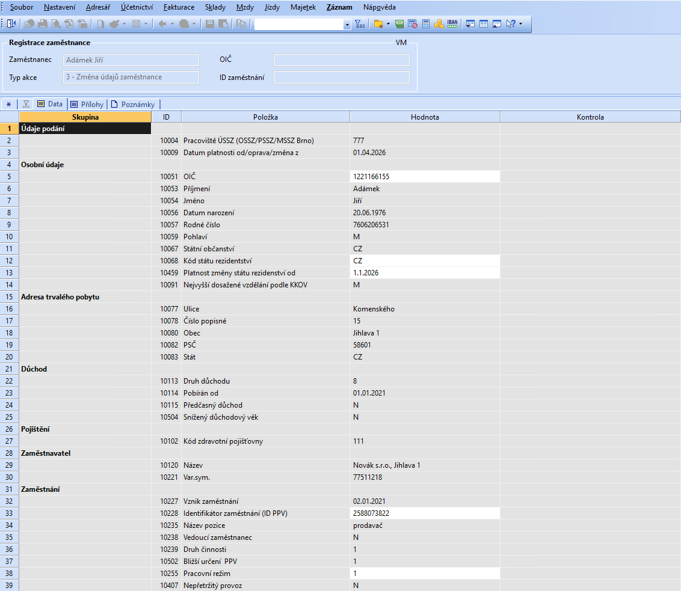Expand the toolbar search combo box dropdown

tap(347, 25)
